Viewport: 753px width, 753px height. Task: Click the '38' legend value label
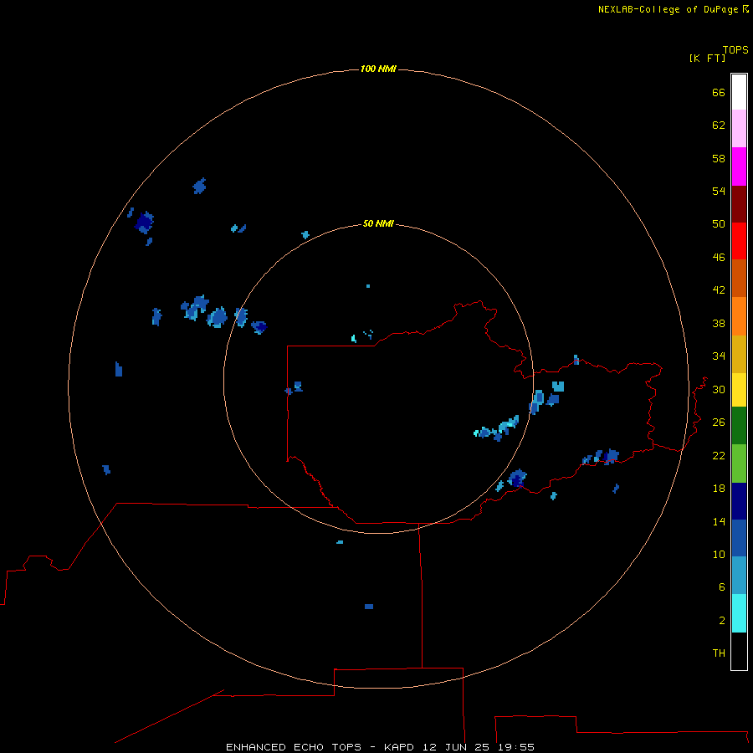[x=719, y=323]
